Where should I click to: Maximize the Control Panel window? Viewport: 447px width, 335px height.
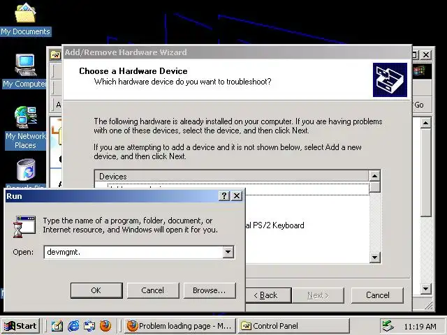(x=415, y=54)
